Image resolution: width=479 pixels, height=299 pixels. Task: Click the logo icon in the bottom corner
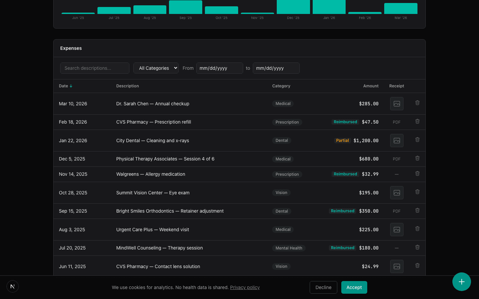[12, 286]
